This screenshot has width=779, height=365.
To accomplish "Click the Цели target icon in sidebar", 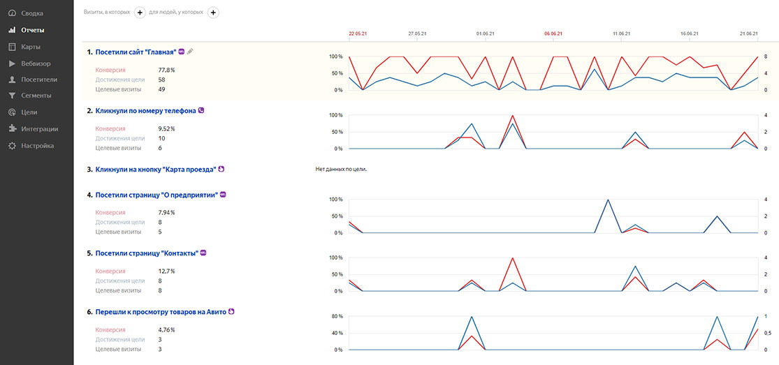I will click(12, 112).
